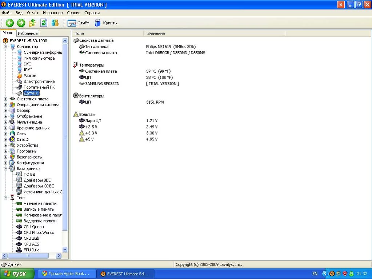
Task: Click the Устройства icon in tree
Action: tap(12, 146)
